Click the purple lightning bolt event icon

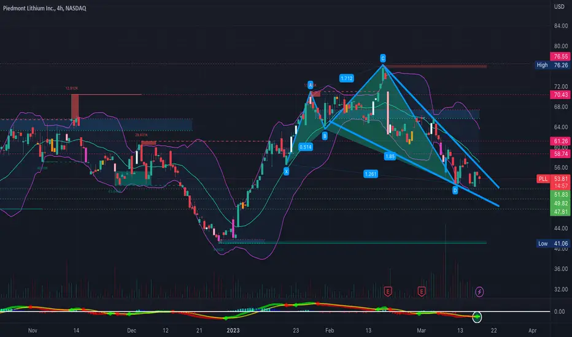pos(479,292)
